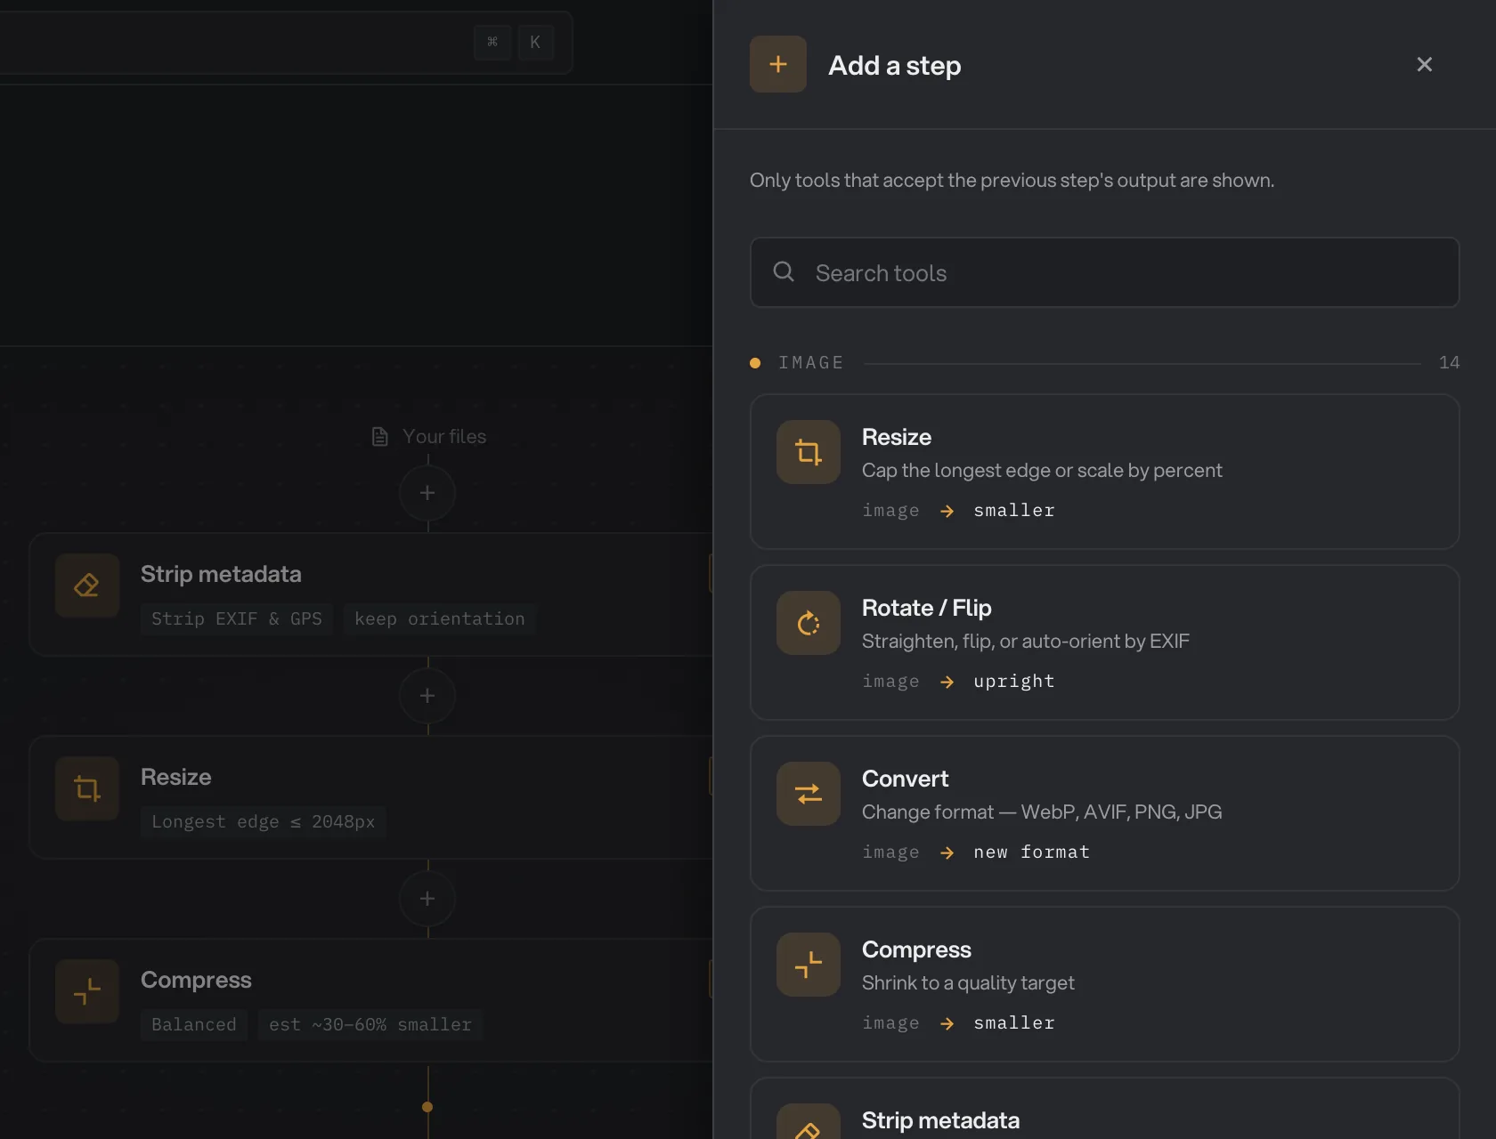Click the plus icon beside Add a step
The width and height of the screenshot is (1496, 1139).
tap(777, 64)
